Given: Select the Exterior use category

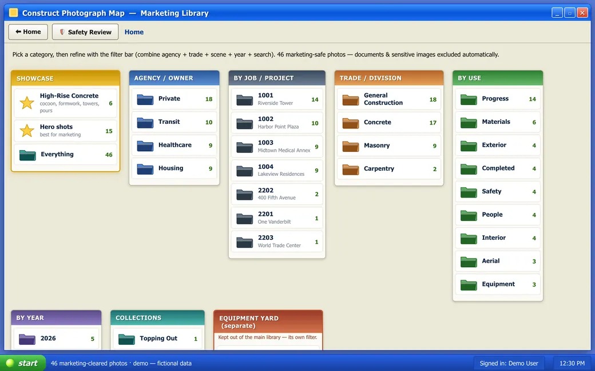Looking at the screenshot, I should point(498,146).
